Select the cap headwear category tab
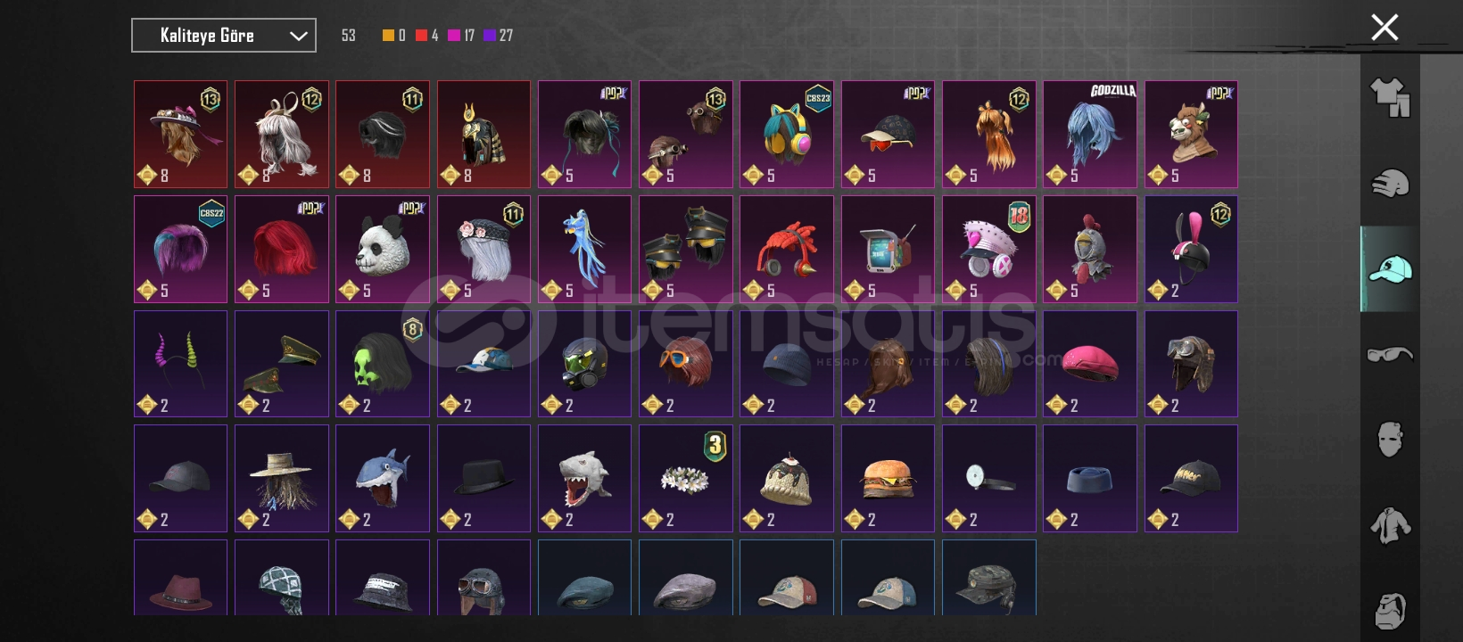This screenshot has width=1463, height=642. tap(1390, 268)
